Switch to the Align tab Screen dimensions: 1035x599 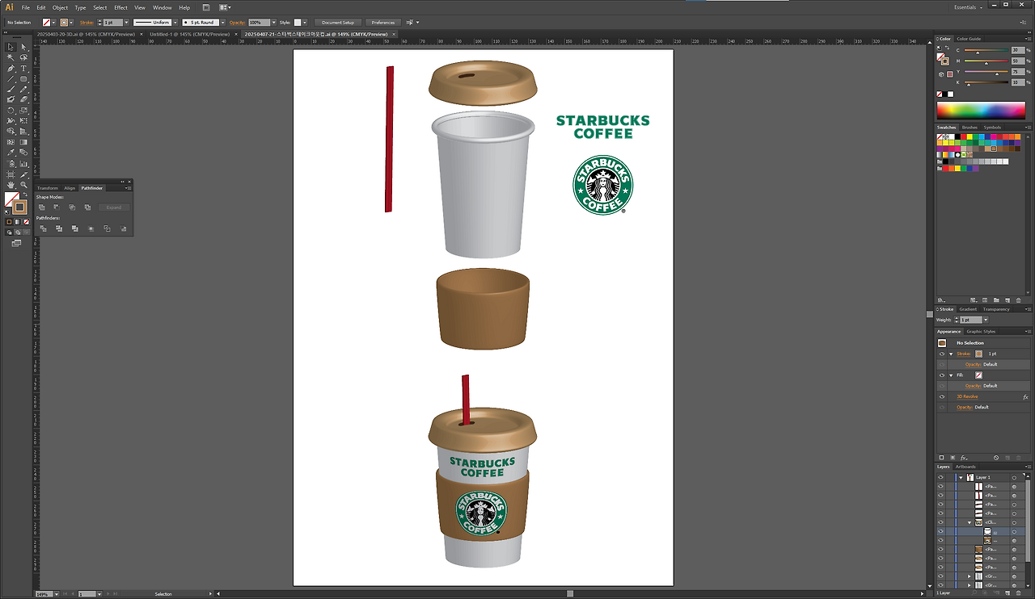70,188
